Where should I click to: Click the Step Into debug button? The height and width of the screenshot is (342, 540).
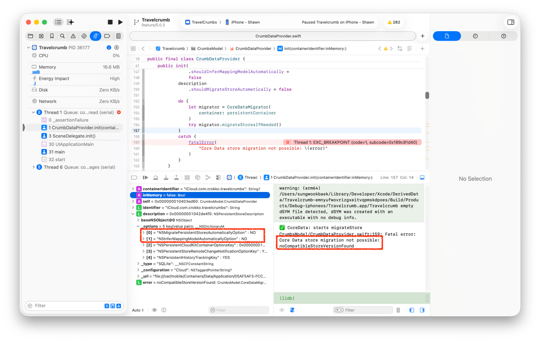pos(166,177)
